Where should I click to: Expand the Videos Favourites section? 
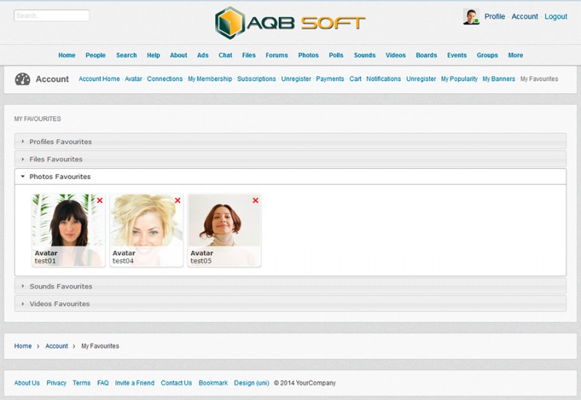coord(290,303)
